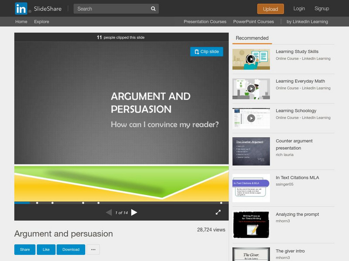Image resolution: width=349 pixels, height=261 pixels.
Task: Click the SlideShare wordmark
Action: 48,9
